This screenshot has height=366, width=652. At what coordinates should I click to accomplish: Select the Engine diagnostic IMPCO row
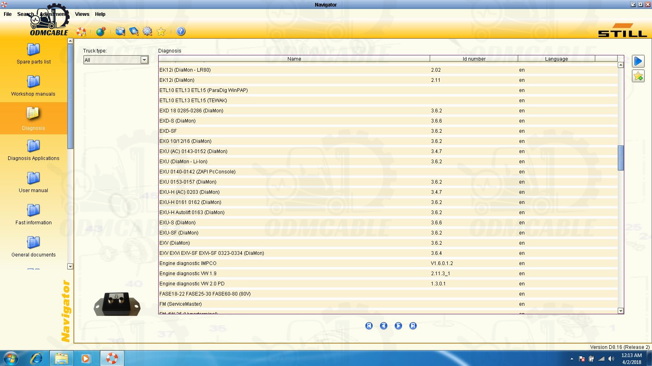tap(188, 263)
